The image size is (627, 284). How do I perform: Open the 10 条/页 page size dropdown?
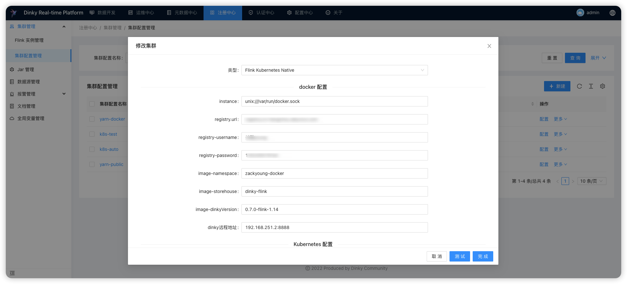coord(592,181)
